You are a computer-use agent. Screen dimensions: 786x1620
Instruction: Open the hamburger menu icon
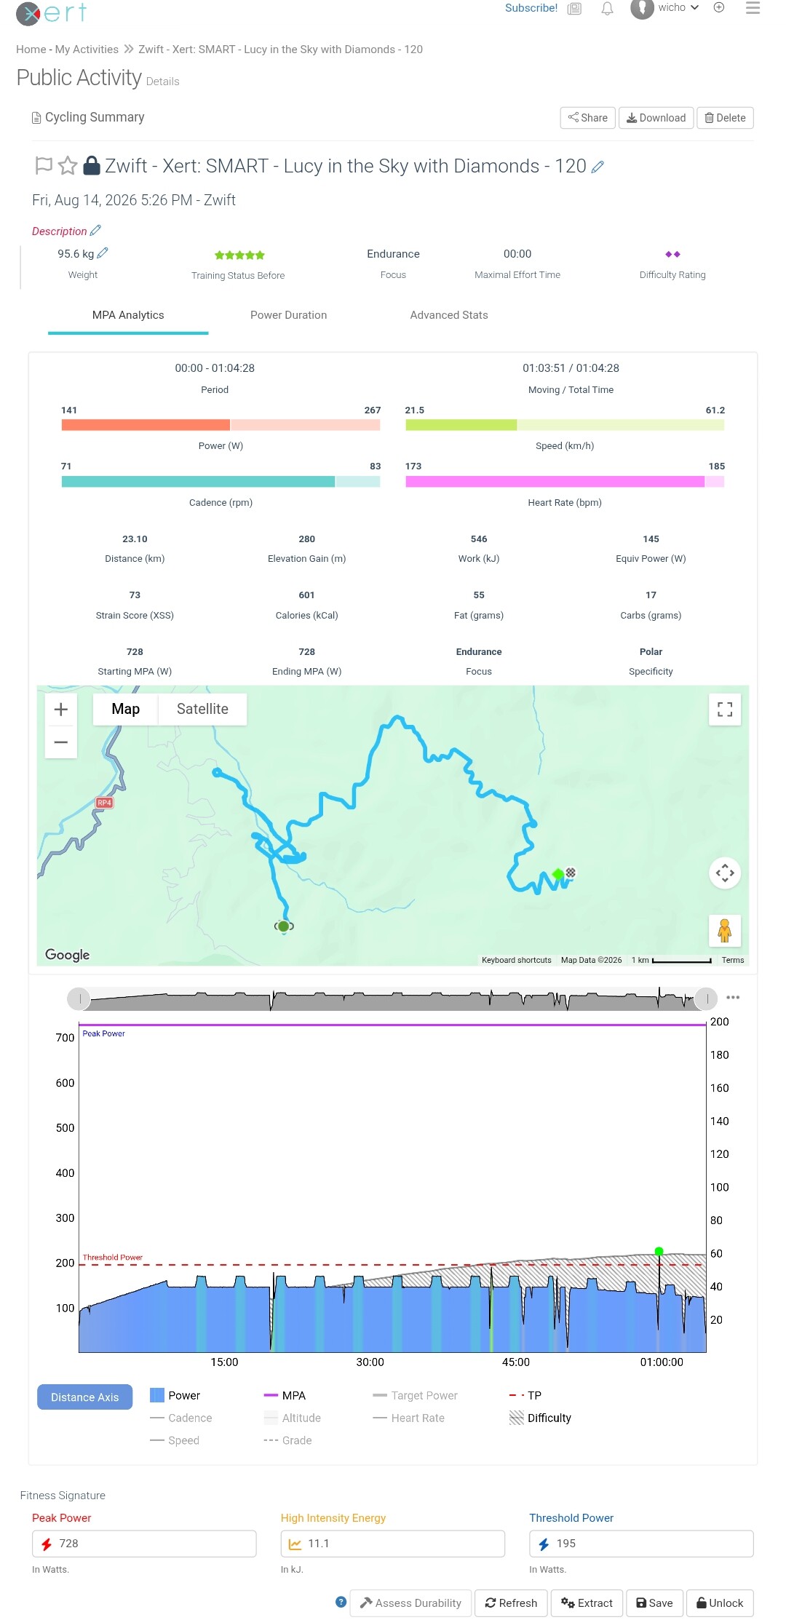click(753, 8)
